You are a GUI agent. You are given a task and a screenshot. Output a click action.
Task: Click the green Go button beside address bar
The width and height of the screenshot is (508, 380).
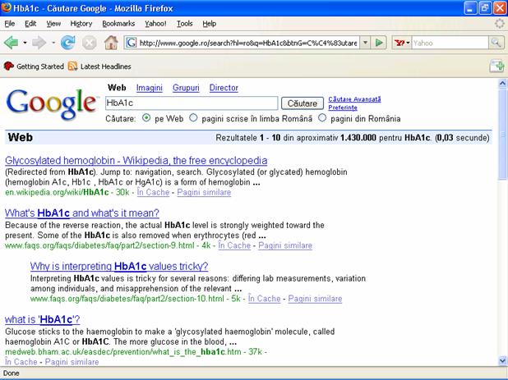pyautogui.click(x=379, y=42)
